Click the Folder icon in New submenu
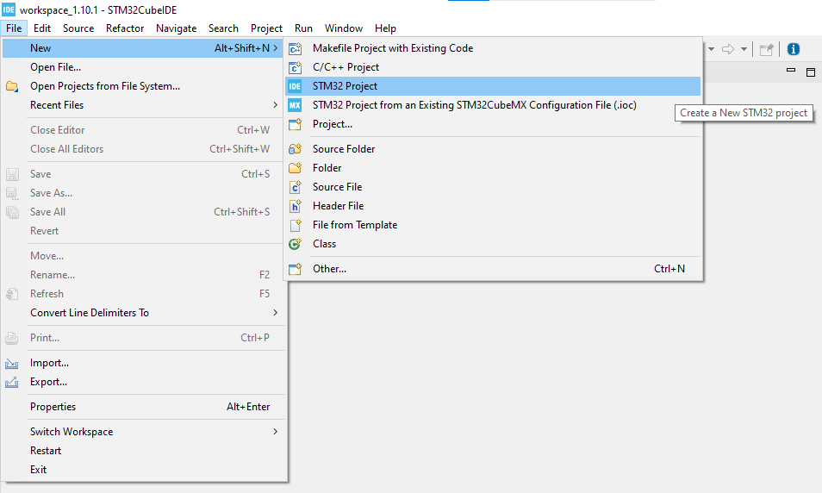This screenshot has width=822, height=493. (296, 168)
